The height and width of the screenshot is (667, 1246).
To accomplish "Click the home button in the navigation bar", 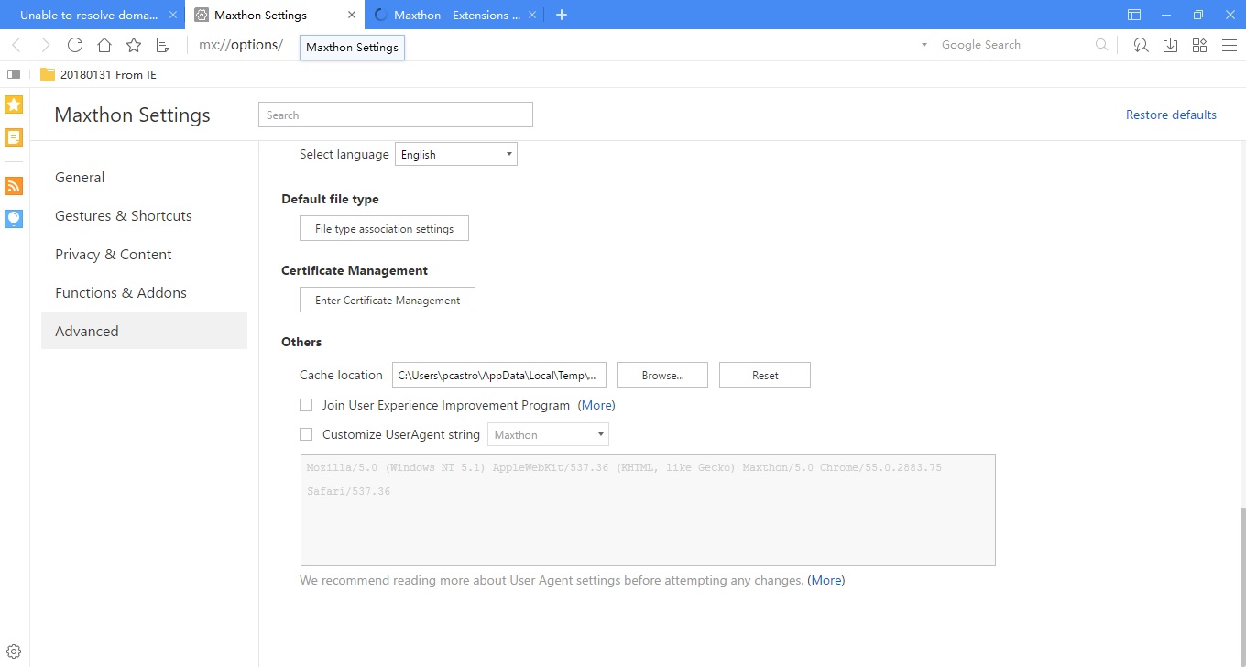I will click(x=104, y=44).
